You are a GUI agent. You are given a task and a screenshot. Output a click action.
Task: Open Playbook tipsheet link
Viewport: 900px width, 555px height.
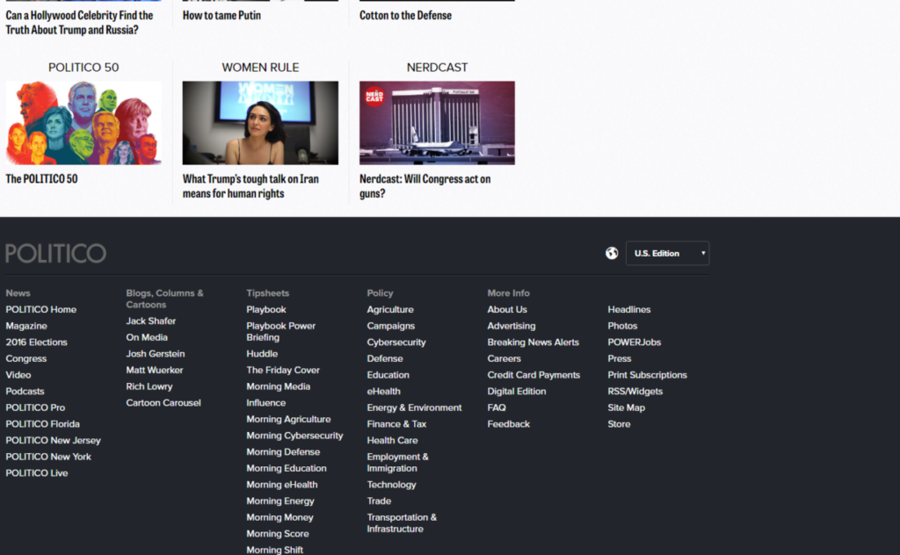(x=266, y=310)
